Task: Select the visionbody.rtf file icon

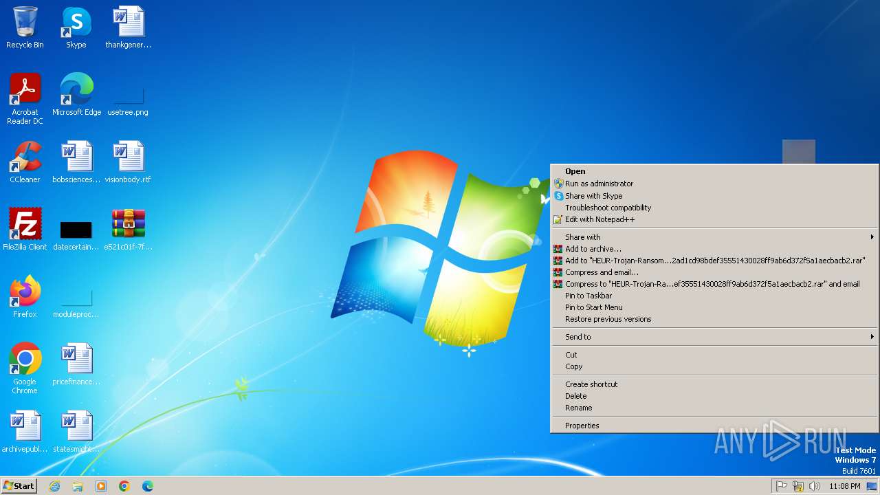Action: click(x=128, y=162)
